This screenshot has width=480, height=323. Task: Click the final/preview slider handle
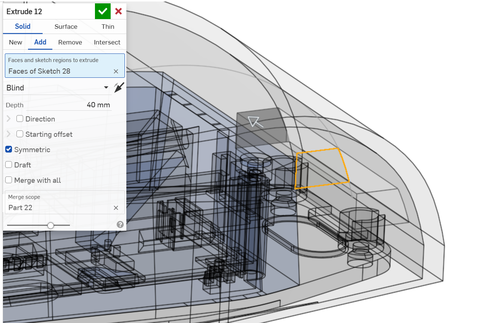coord(50,225)
